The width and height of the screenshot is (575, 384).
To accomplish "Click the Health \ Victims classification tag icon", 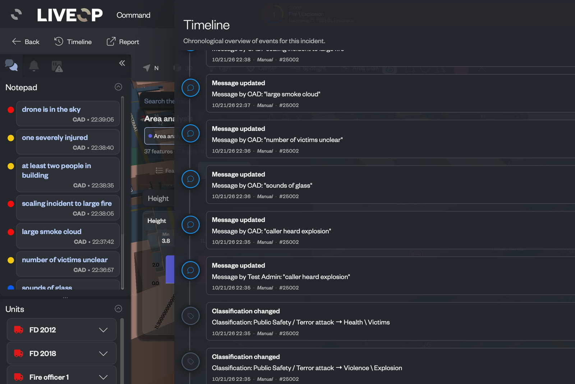I will (x=190, y=316).
